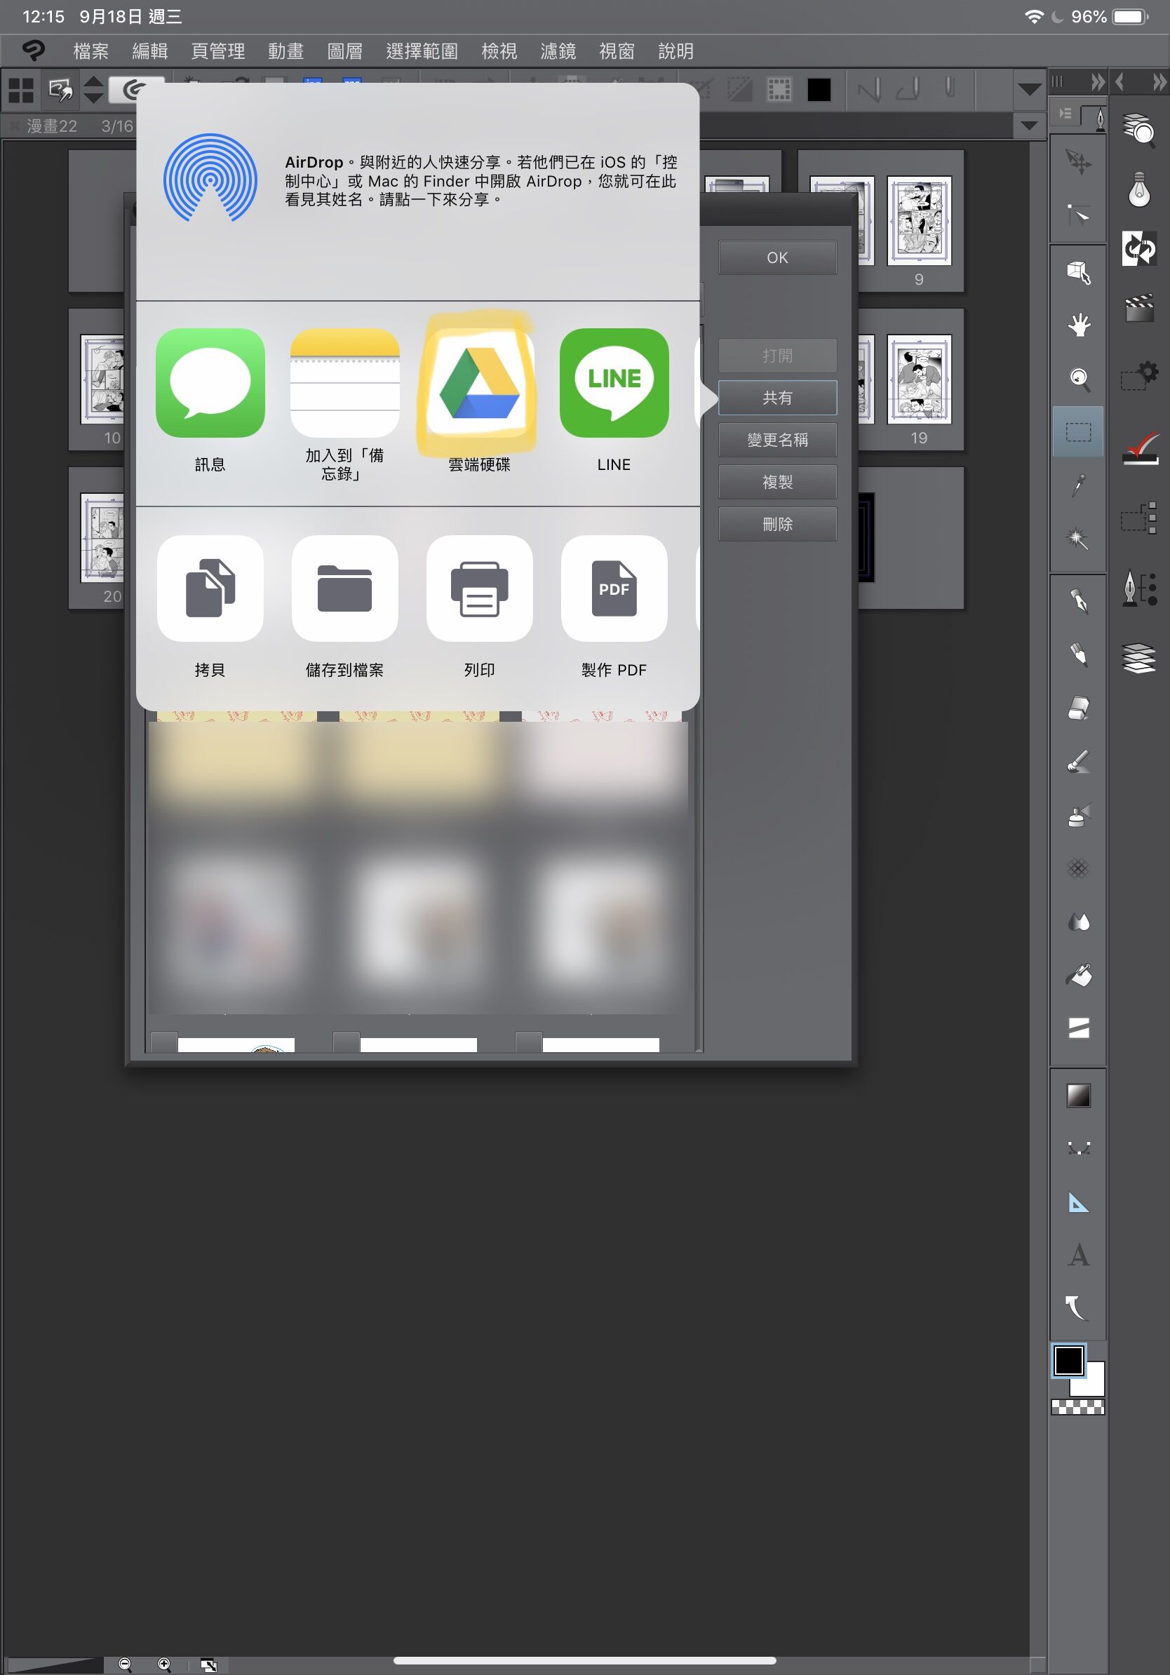Viewport: 1170px width, 1675px height.
Task: Open the Layers stack panel icon
Action: point(1139,657)
